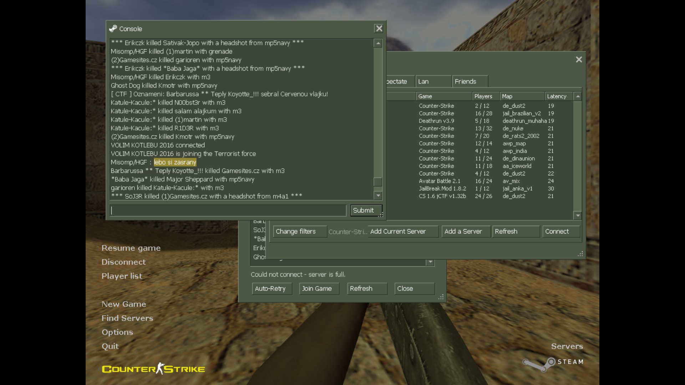Close the Console window
The image size is (685, 385).
(x=379, y=29)
